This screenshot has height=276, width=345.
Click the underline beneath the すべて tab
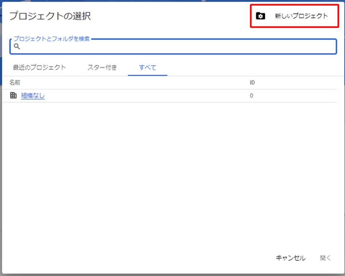[x=148, y=75]
